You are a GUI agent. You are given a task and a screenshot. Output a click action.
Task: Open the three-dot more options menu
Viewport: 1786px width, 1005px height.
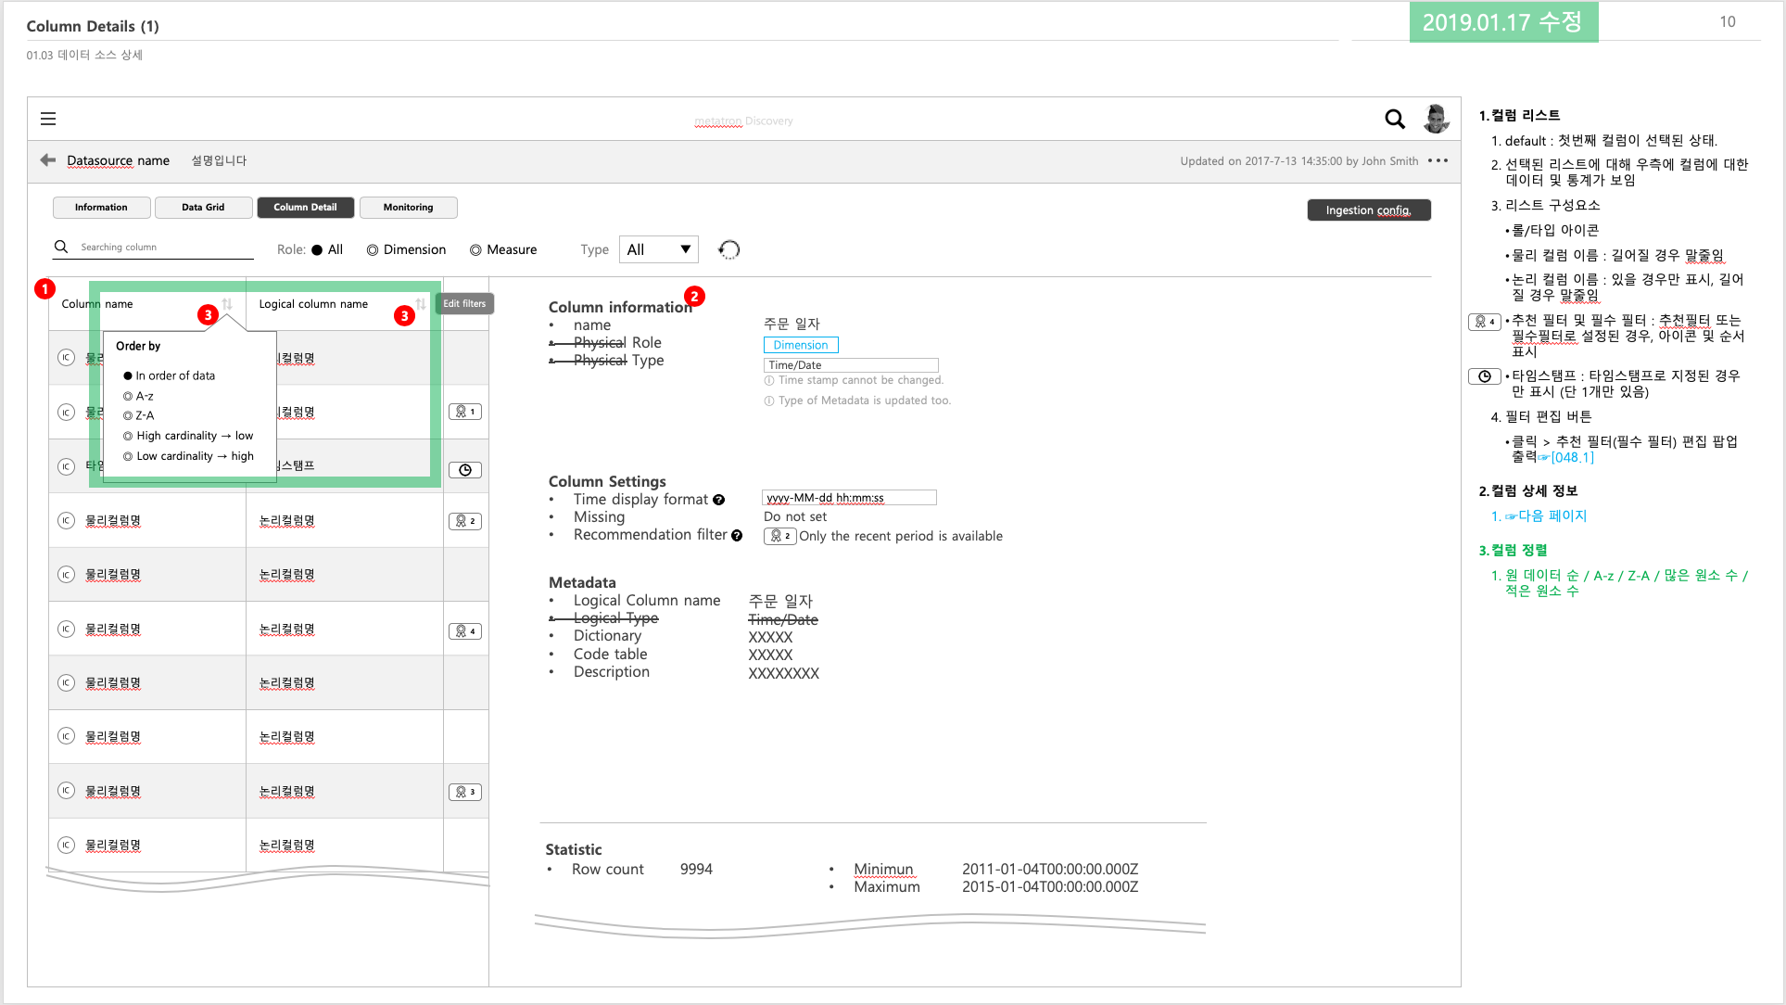pyautogui.click(x=1438, y=160)
